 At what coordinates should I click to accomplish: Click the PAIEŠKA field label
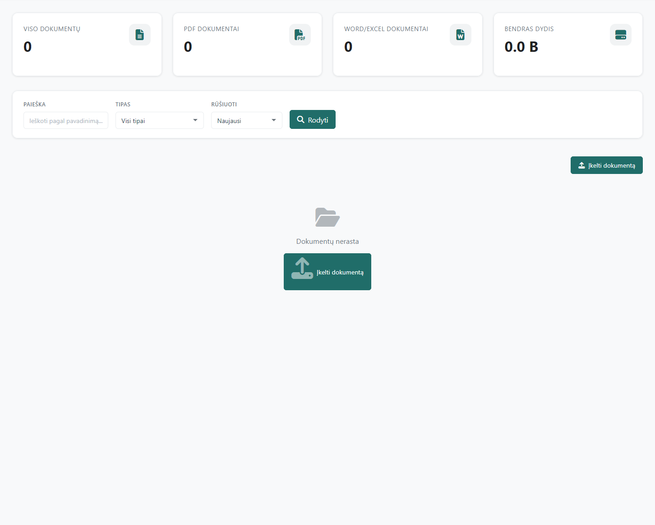(35, 104)
